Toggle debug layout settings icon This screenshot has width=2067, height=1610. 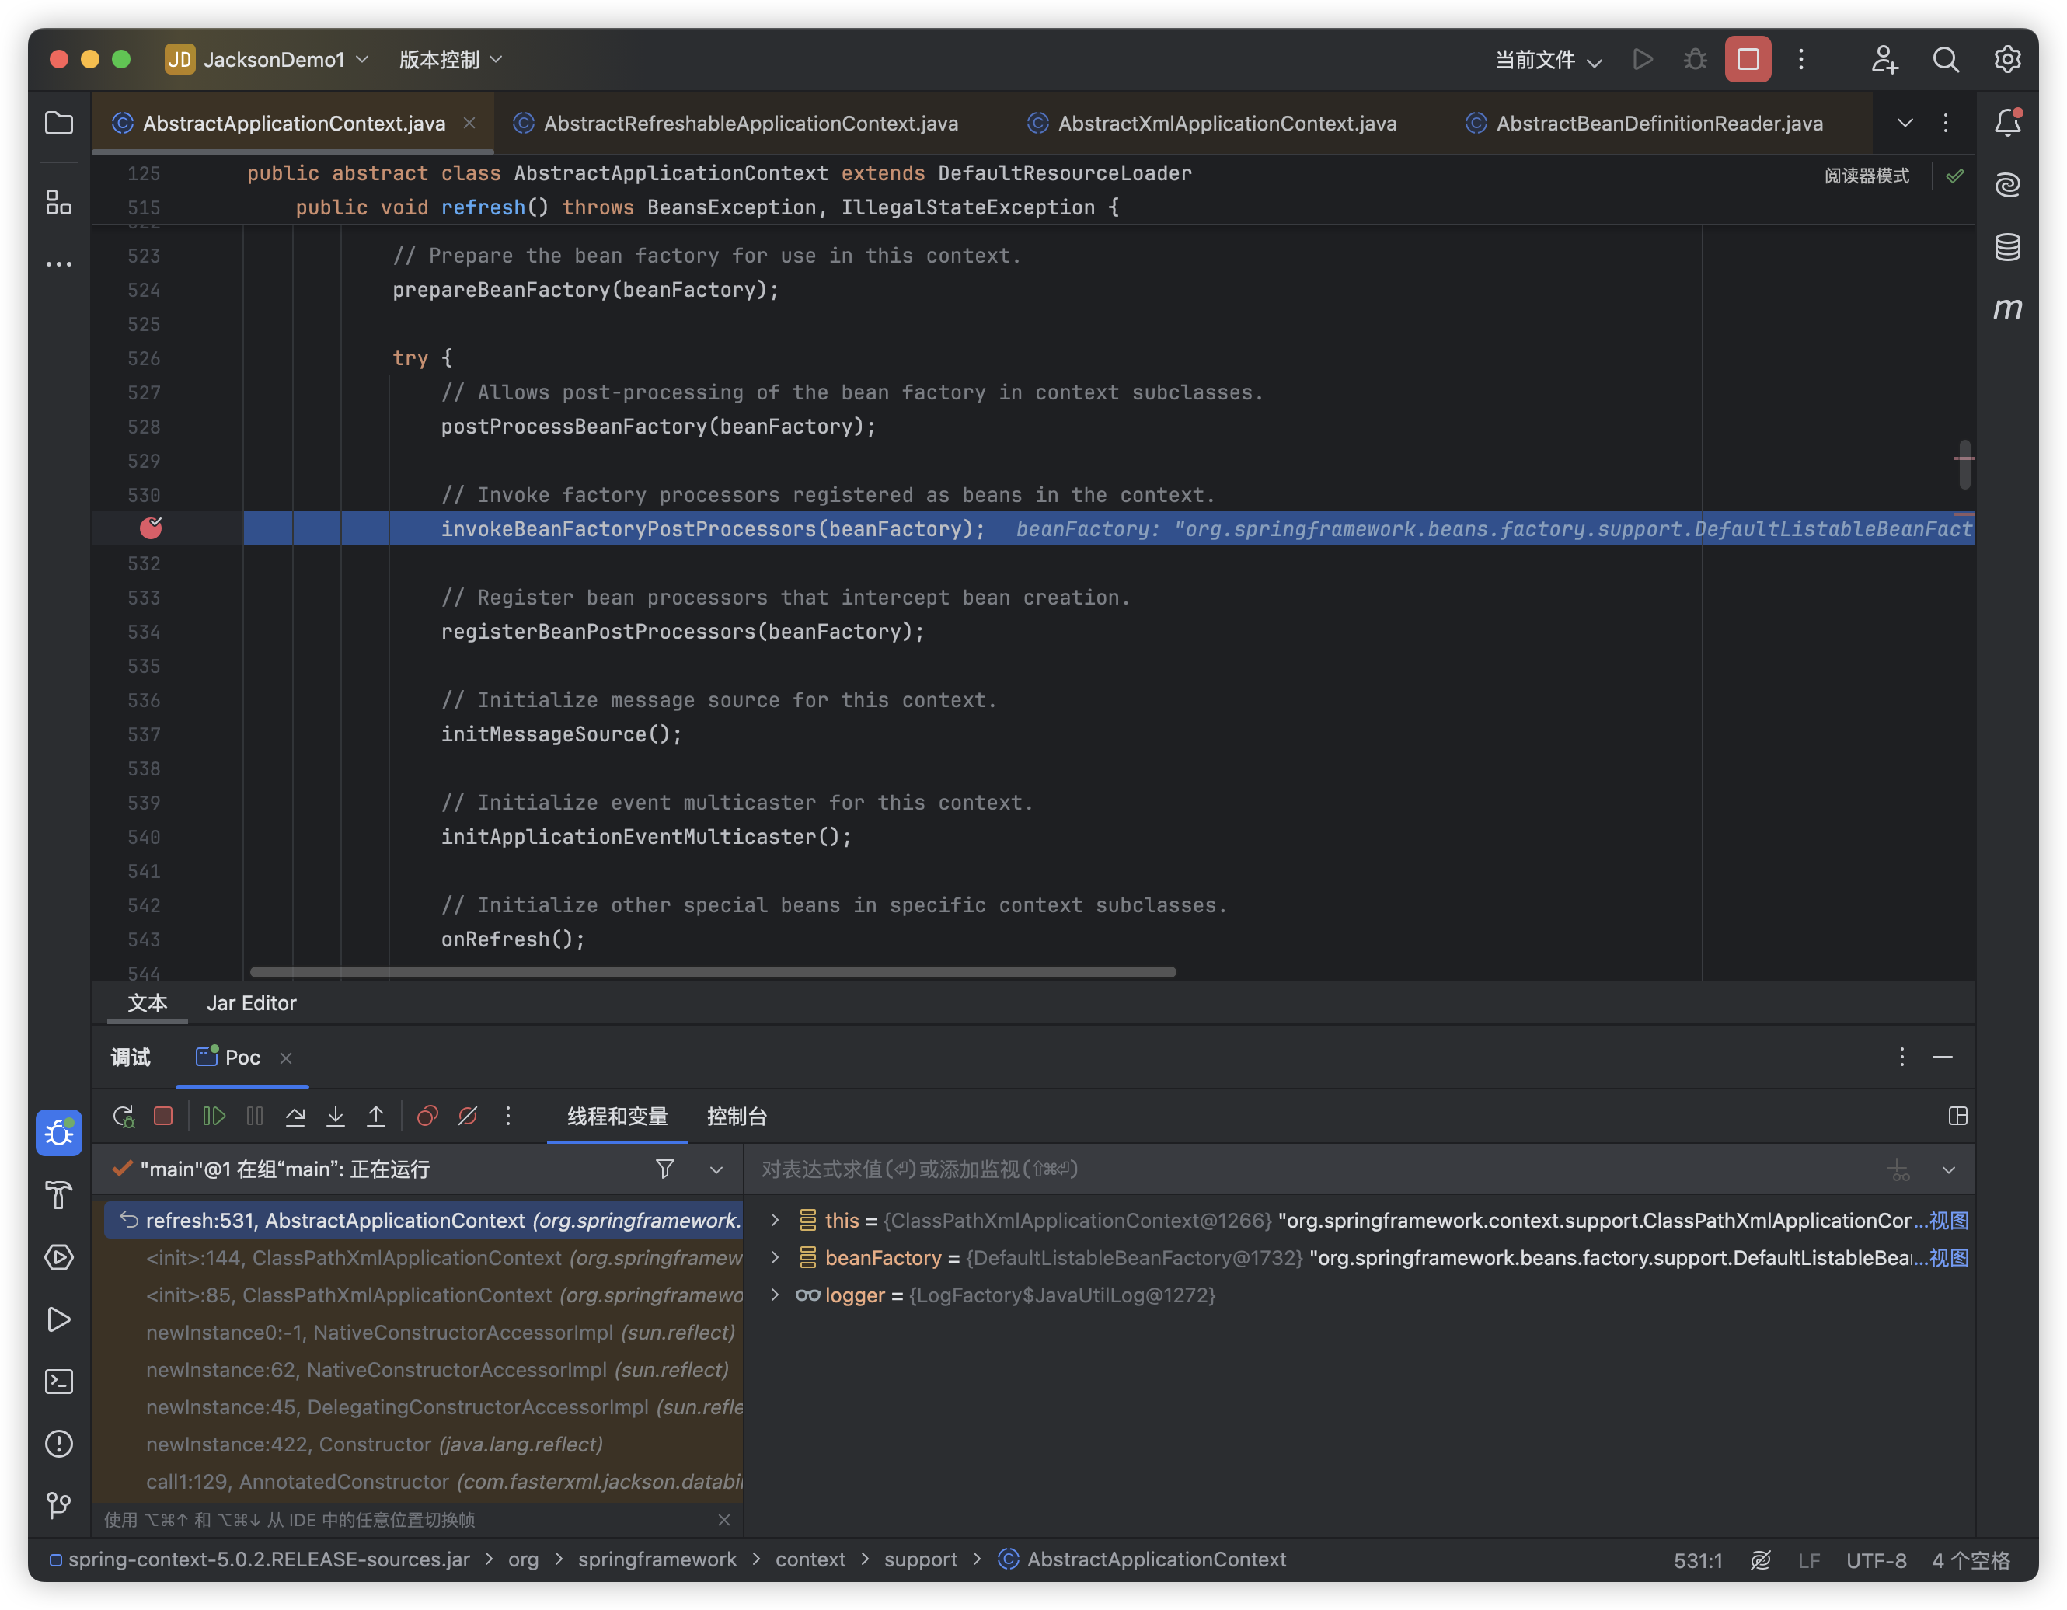click(1958, 1117)
